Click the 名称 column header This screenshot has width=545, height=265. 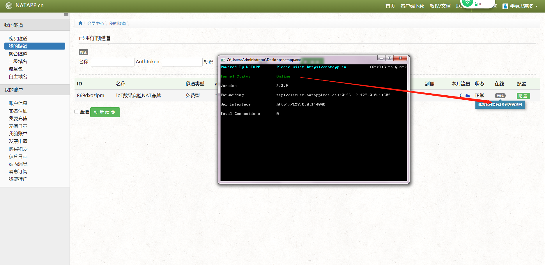121,84
